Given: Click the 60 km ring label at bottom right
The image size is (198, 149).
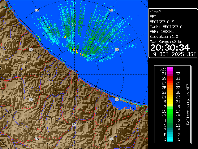Looking at the screenshot, I should pos(111,139).
